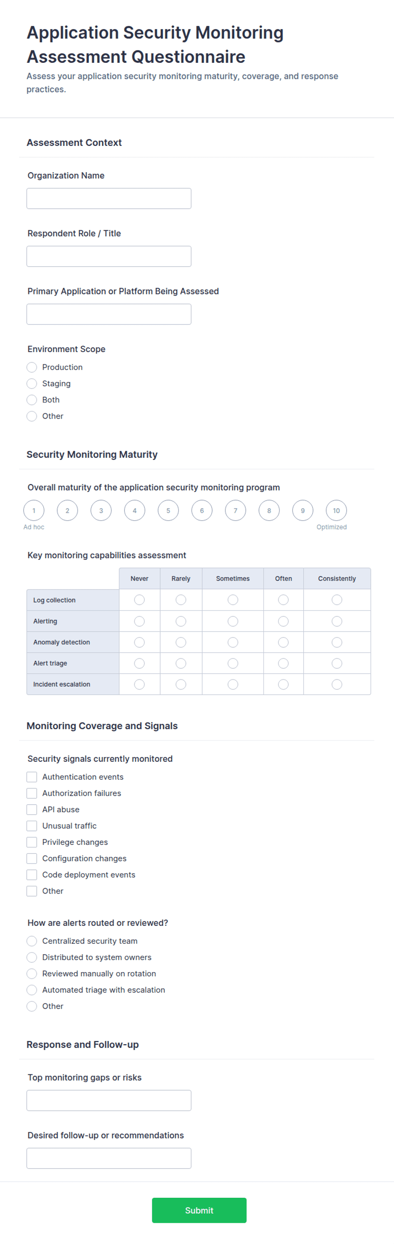Select maturity rating 10 Optimized

click(x=336, y=510)
